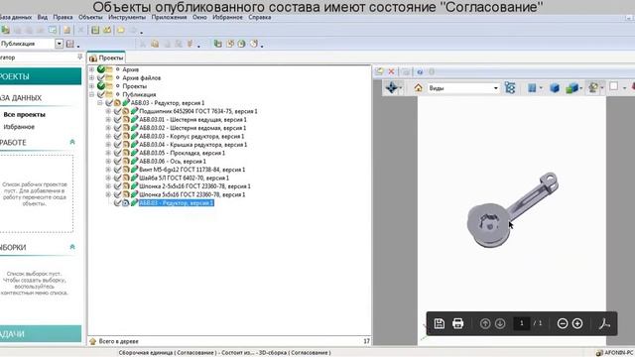
Task: Select Винт М5-6gx12 ГОСТ 11738-84 row
Action: pyautogui.click(x=191, y=170)
